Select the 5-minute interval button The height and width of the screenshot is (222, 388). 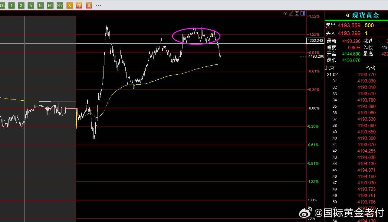(x=31, y=5)
